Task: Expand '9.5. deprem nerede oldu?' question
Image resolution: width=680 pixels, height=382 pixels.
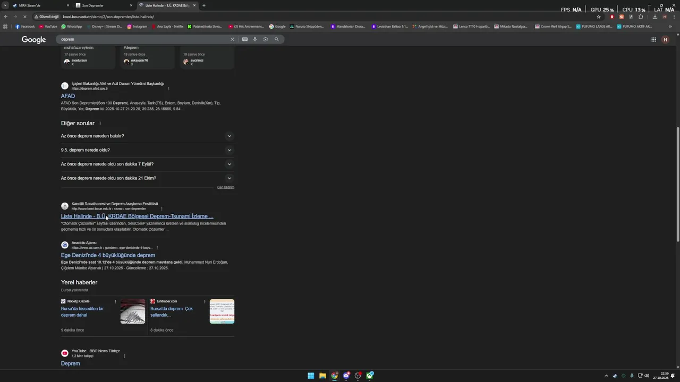Action: coord(147,150)
